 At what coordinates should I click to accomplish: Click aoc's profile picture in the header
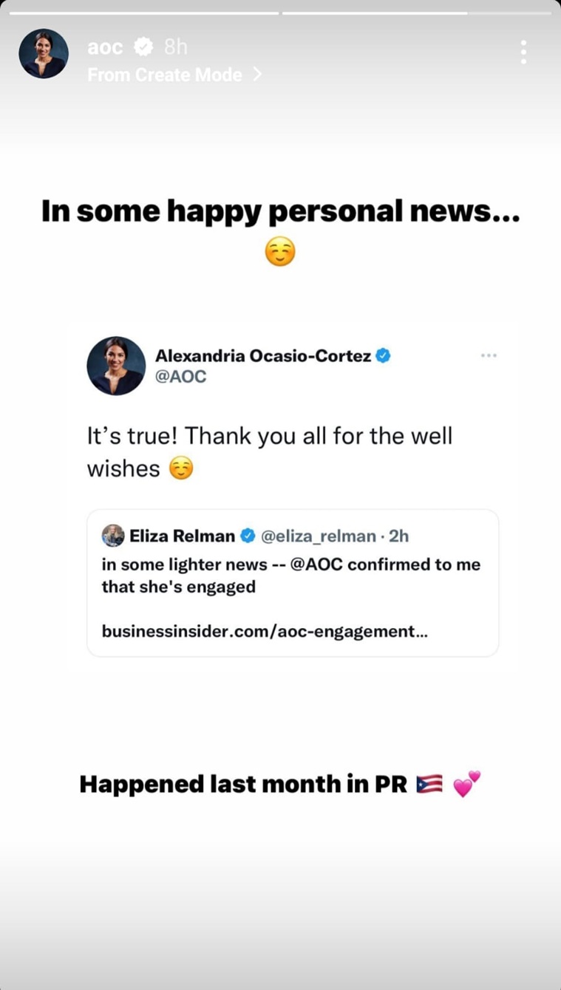click(43, 52)
